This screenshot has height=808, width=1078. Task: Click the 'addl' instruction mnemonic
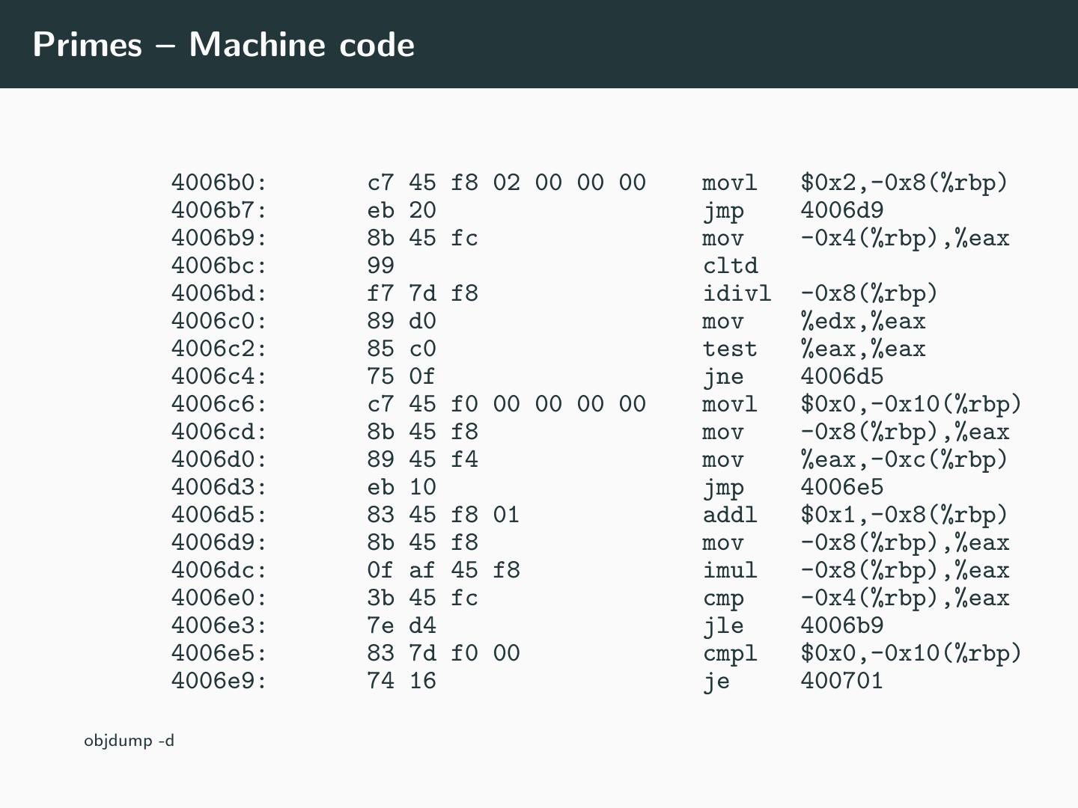click(730, 515)
